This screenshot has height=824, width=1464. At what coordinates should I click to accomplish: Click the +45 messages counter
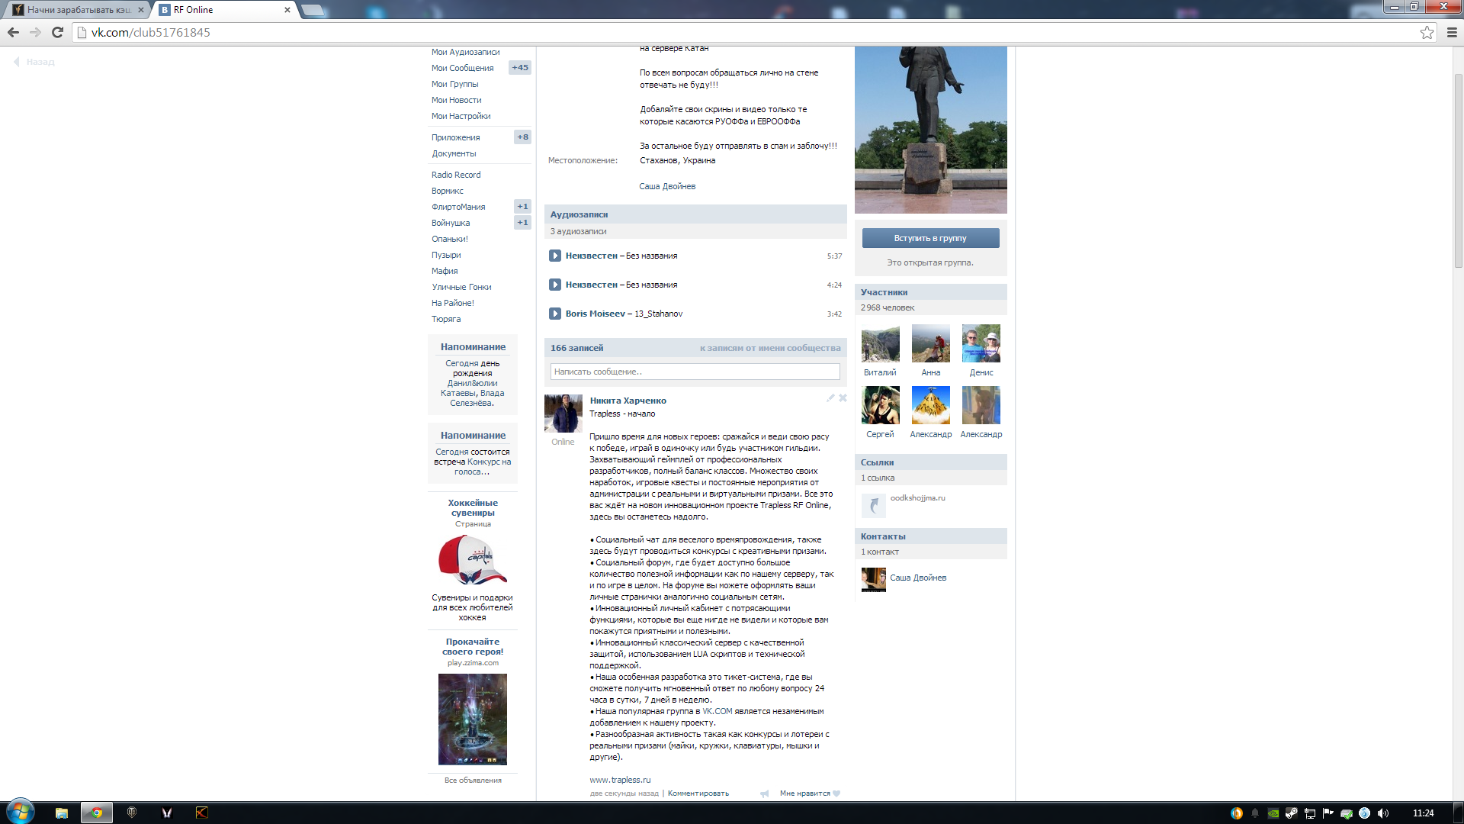[x=520, y=67]
